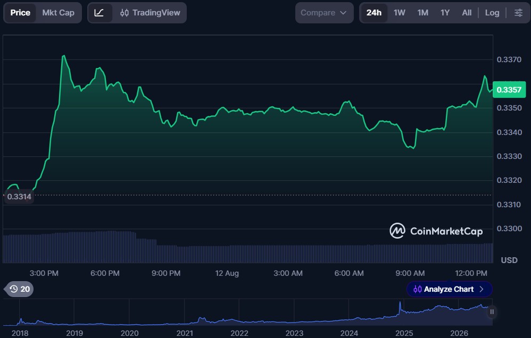The width and height of the screenshot is (531, 338).
Task: Select the 1Y time range
Action: click(x=445, y=13)
